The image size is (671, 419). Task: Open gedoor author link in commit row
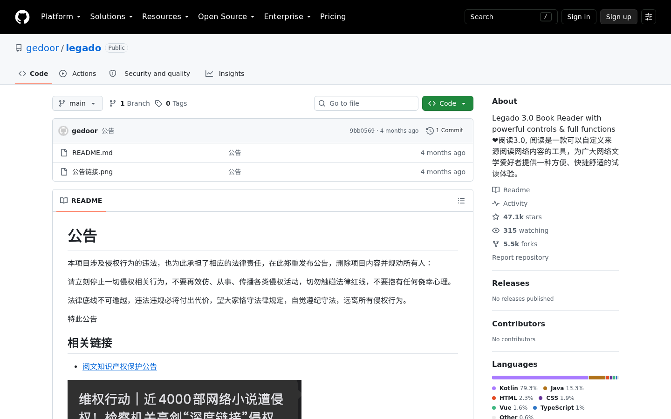click(85, 131)
